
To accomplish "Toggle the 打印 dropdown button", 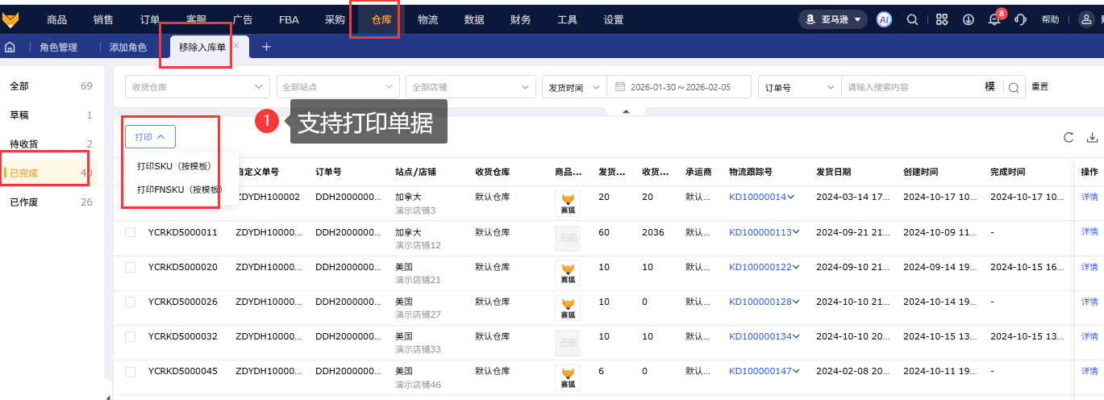I will pyautogui.click(x=150, y=137).
